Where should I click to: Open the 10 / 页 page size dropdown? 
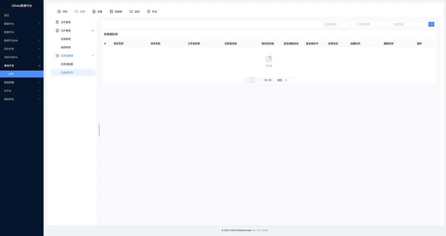pyautogui.click(x=269, y=80)
